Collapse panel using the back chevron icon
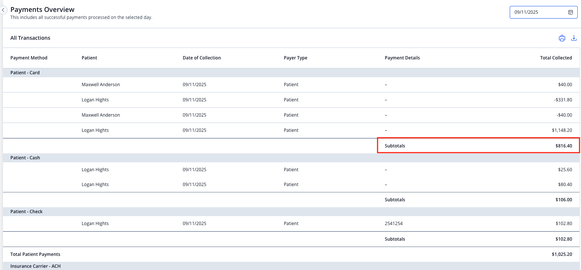This screenshot has width=581, height=270. (3, 10)
